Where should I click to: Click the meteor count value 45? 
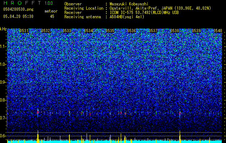pyautogui.click(x=52, y=16)
